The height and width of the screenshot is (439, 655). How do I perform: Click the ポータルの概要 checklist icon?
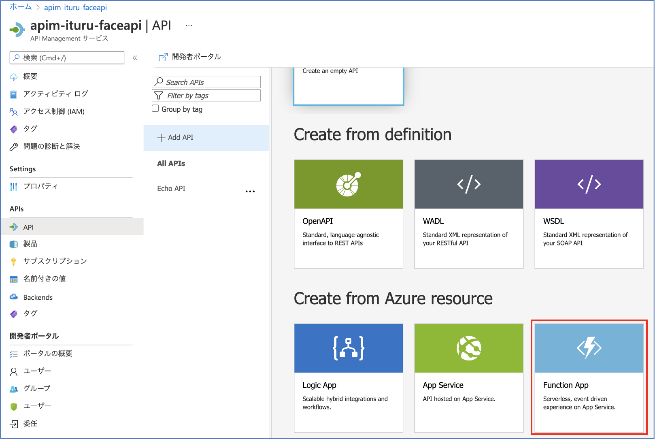[x=14, y=354]
